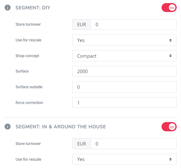
Task: Click Segment: In & Around the House heading
Action: coord(61,127)
